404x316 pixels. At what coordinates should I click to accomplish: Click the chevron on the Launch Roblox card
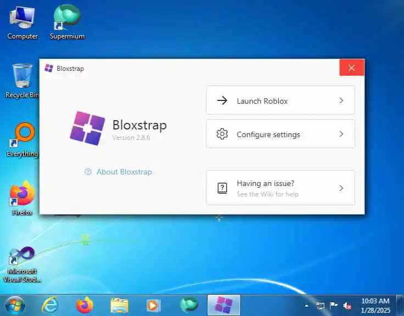tap(341, 100)
